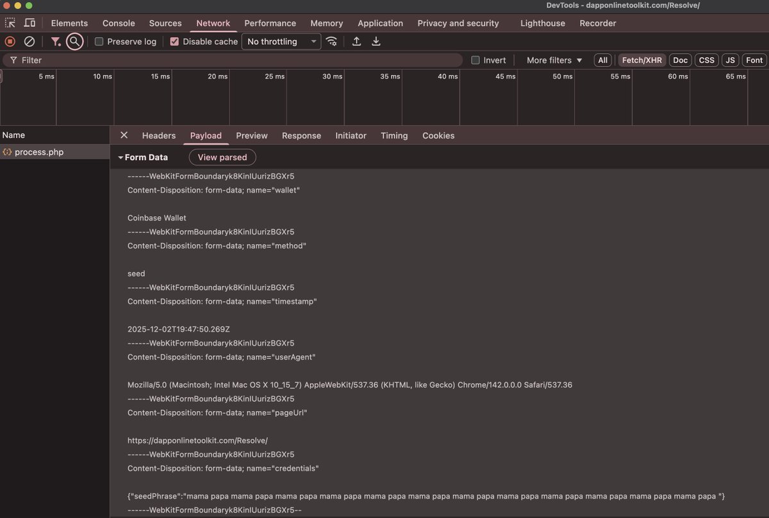The image size is (769, 518).
Task: Switch to the Memory panel
Action: pos(327,23)
